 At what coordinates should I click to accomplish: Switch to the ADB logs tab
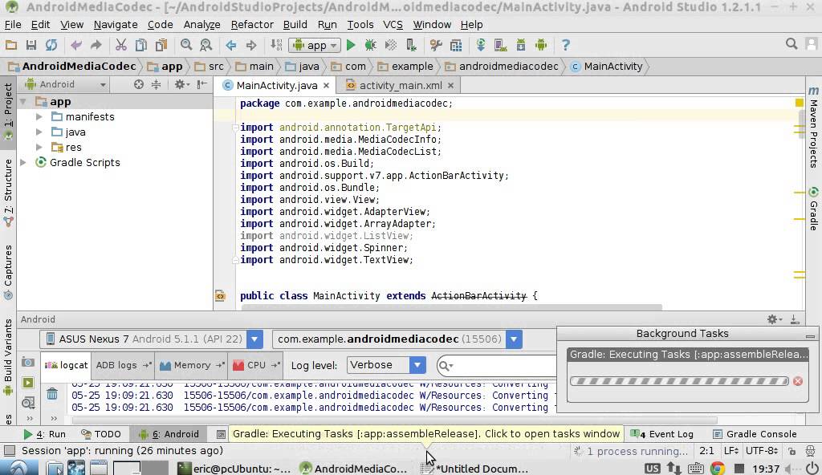coord(123,365)
